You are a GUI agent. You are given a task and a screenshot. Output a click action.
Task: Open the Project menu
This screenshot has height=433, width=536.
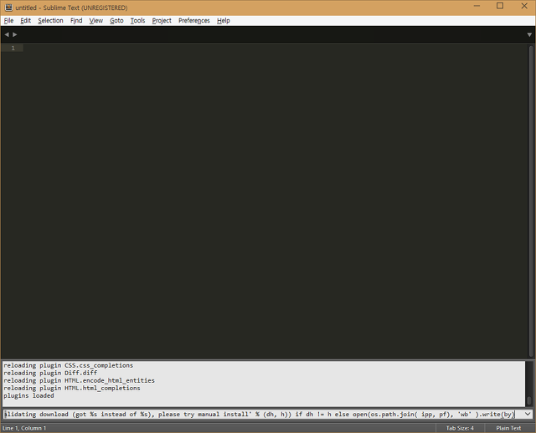pyautogui.click(x=162, y=20)
